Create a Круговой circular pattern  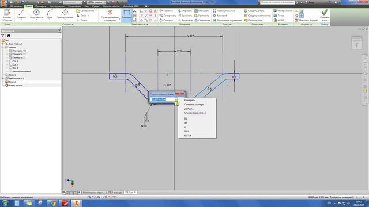click(x=220, y=16)
